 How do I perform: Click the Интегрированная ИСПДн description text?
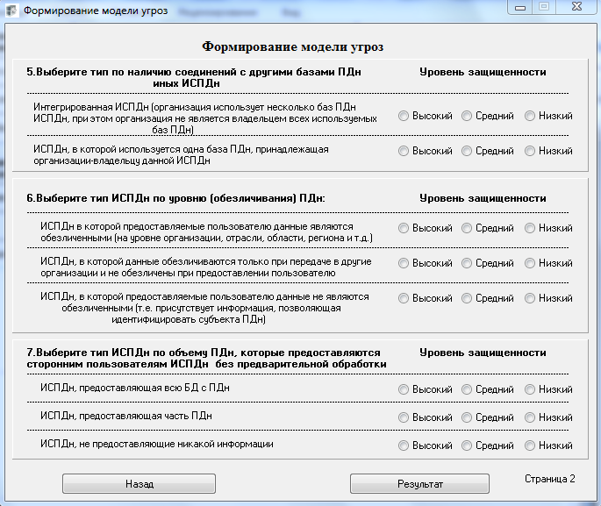[x=205, y=118]
